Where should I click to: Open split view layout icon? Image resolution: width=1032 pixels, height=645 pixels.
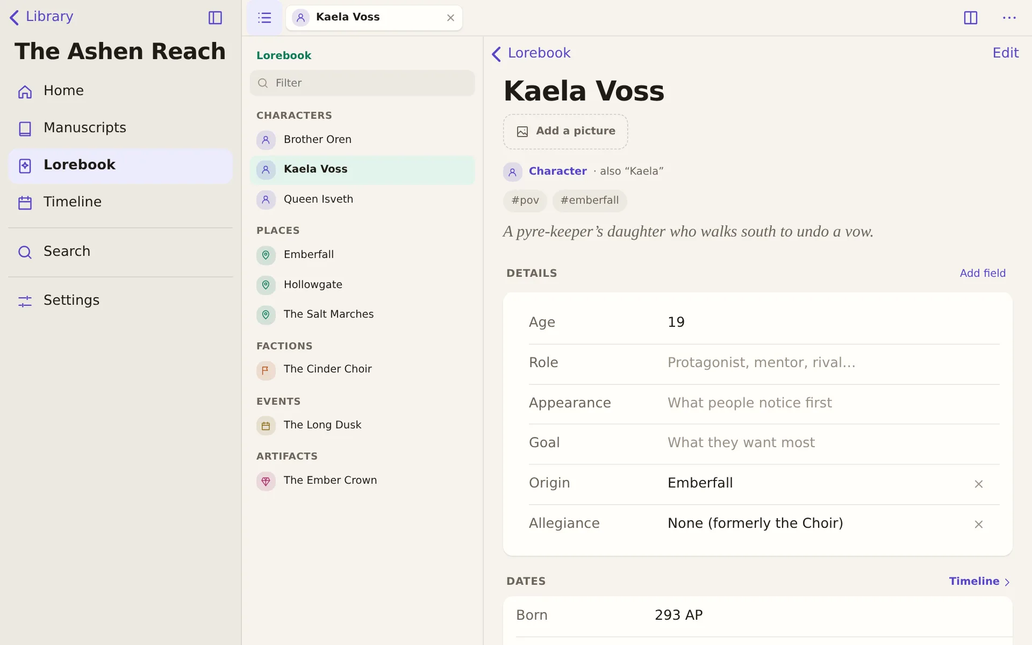point(971,18)
